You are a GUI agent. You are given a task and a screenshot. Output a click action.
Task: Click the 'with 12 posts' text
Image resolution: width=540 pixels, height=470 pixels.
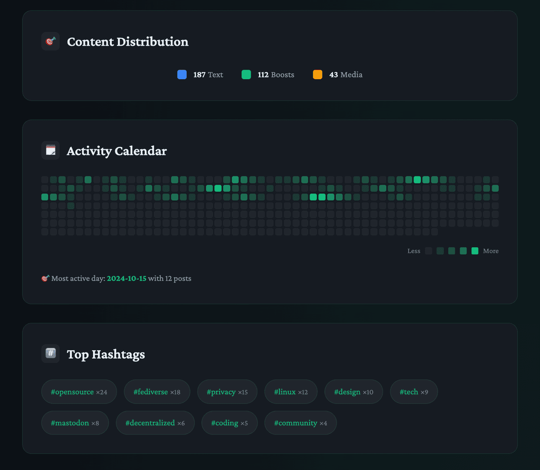(170, 278)
